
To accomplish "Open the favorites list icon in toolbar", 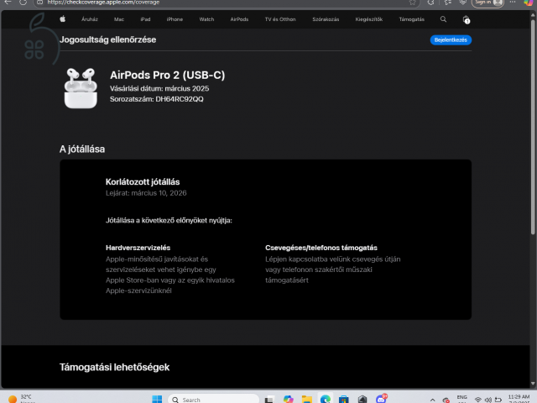I will coord(447,2).
